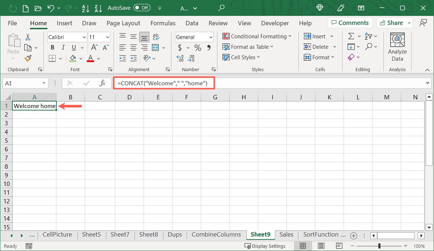
Task: Click the Increase Font Size icon
Action: point(94,47)
